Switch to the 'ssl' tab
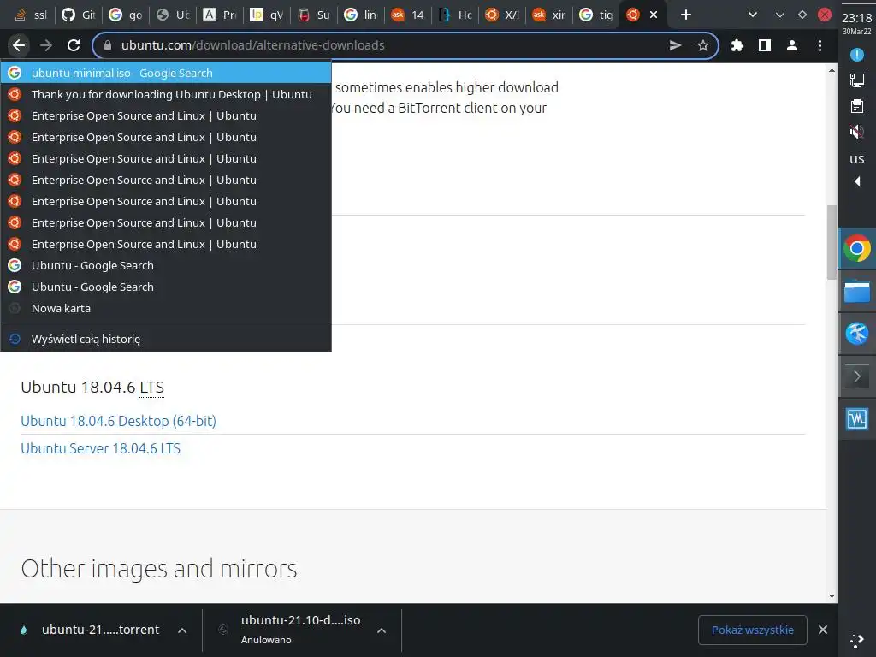The height and width of the screenshot is (657, 876). (32, 15)
